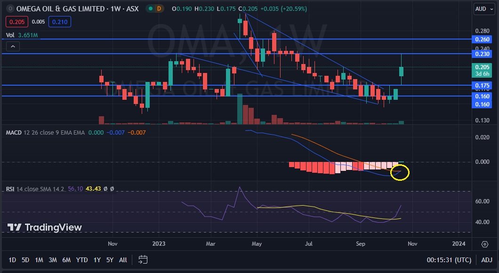
Task: Click the 0.260 price axis label
Action: (x=482, y=39)
